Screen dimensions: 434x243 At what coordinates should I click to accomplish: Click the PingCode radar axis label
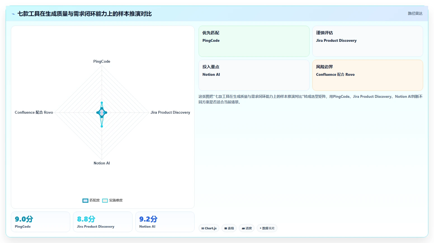[x=102, y=61]
